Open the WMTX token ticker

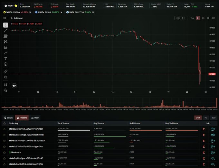(15, 12)
